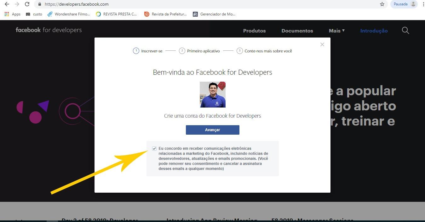Select step 2 Primeiro aplicativo
The image size is (425, 222).
click(x=199, y=51)
